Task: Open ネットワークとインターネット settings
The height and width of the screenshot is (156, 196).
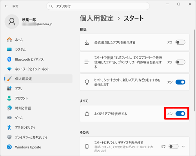Action: (38, 69)
